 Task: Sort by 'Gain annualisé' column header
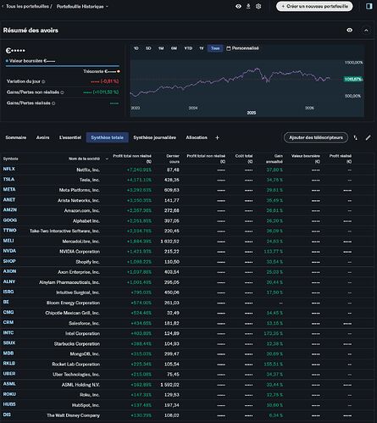[274, 159]
